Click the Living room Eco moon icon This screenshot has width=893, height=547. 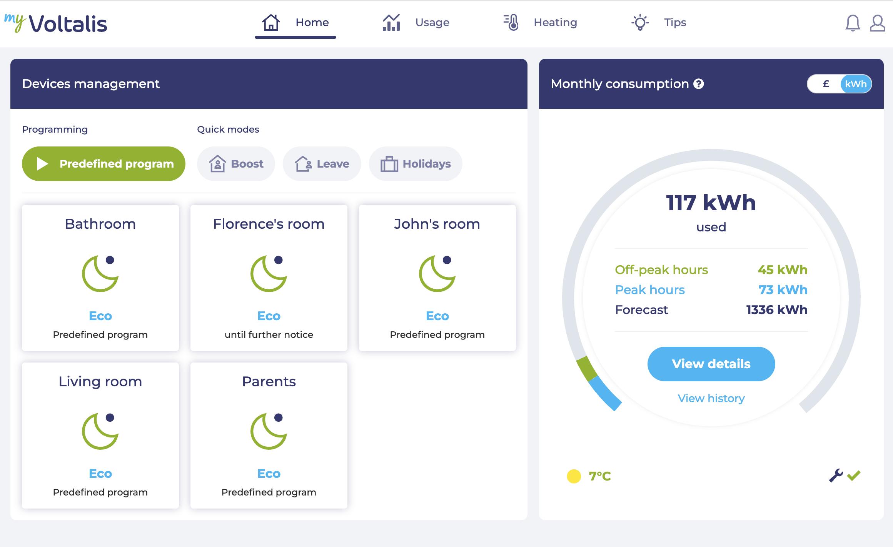(x=100, y=431)
